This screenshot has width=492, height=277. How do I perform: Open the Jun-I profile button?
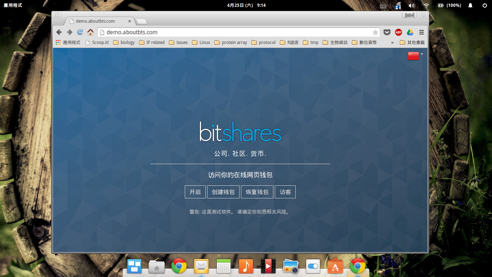(x=410, y=15)
